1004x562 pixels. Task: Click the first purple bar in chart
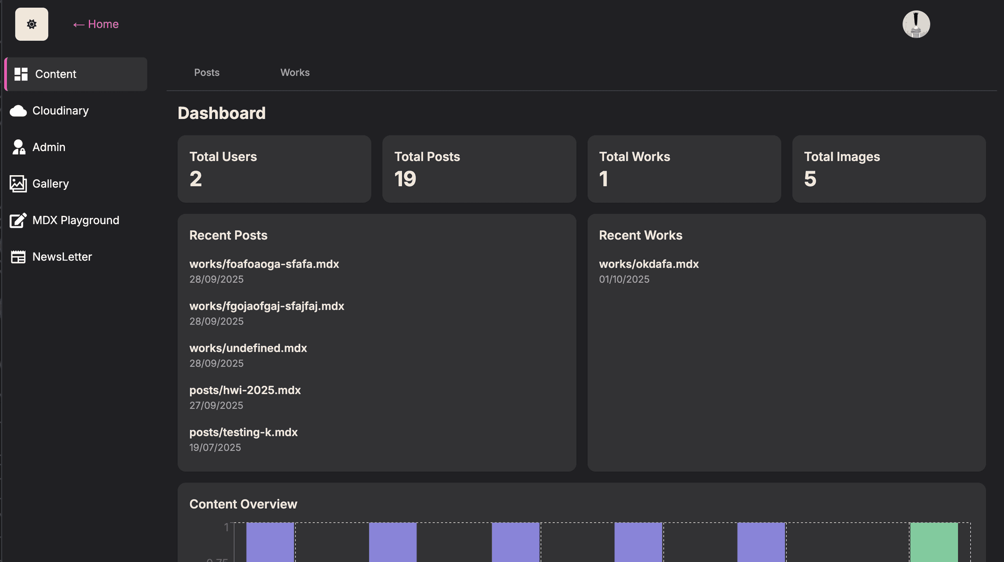click(x=270, y=542)
